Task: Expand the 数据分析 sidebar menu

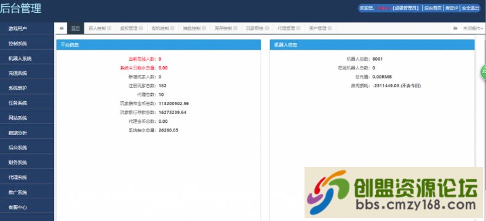Action: click(27, 133)
